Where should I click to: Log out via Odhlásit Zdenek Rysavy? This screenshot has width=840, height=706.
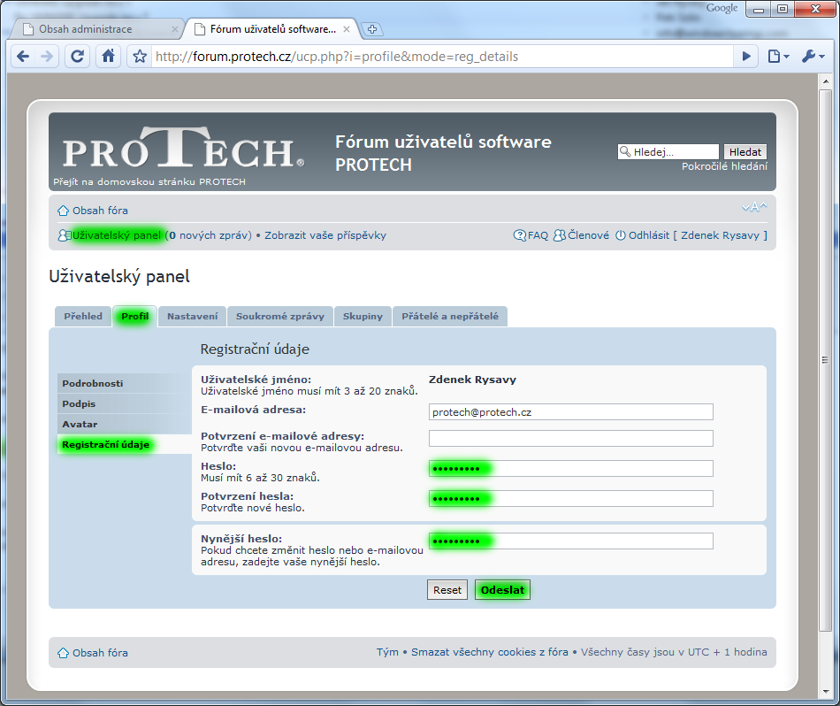click(x=698, y=235)
